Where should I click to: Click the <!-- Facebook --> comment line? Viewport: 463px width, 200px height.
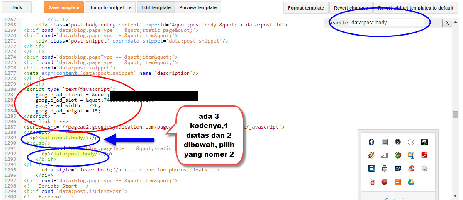point(49,196)
